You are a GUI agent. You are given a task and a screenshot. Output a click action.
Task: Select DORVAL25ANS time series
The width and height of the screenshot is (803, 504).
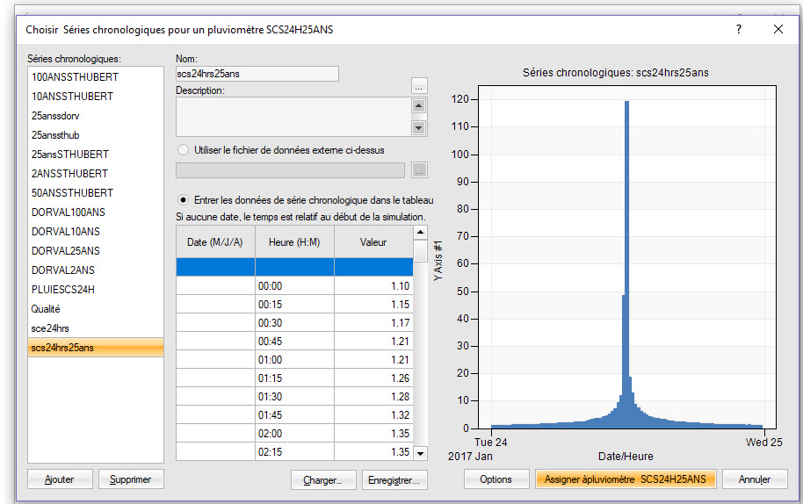(67, 251)
